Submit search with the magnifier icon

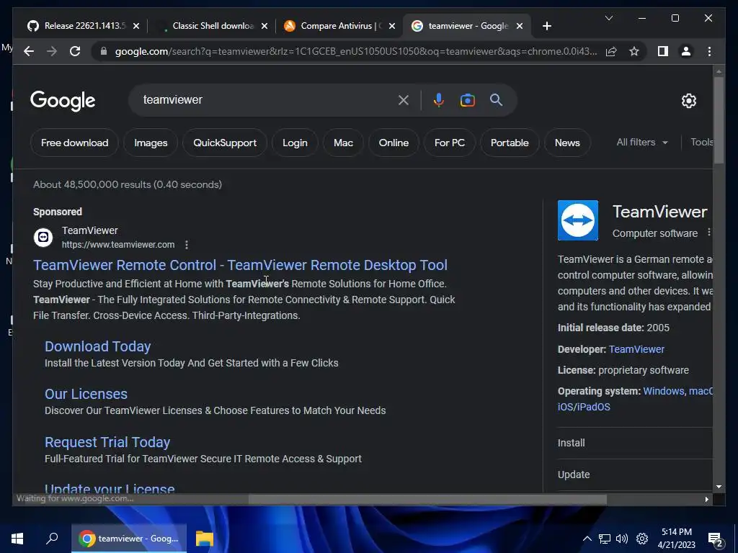coord(496,99)
